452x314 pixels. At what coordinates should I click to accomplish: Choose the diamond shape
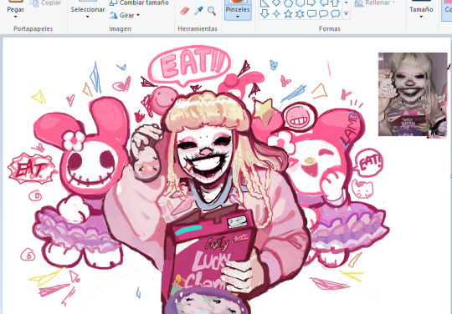[x=276, y=3]
